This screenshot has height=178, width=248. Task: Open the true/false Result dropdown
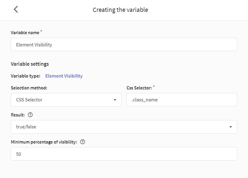(x=124, y=127)
